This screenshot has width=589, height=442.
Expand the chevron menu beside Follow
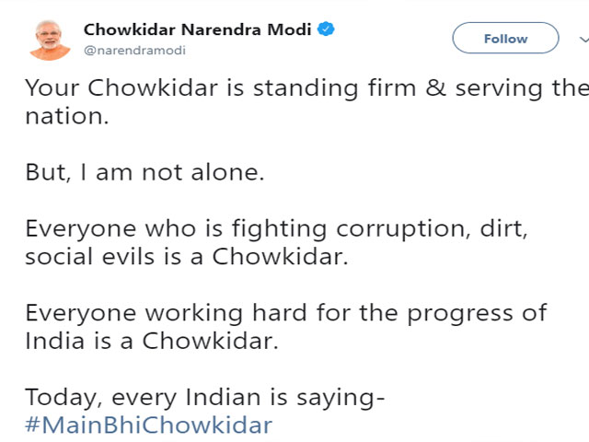(x=584, y=39)
